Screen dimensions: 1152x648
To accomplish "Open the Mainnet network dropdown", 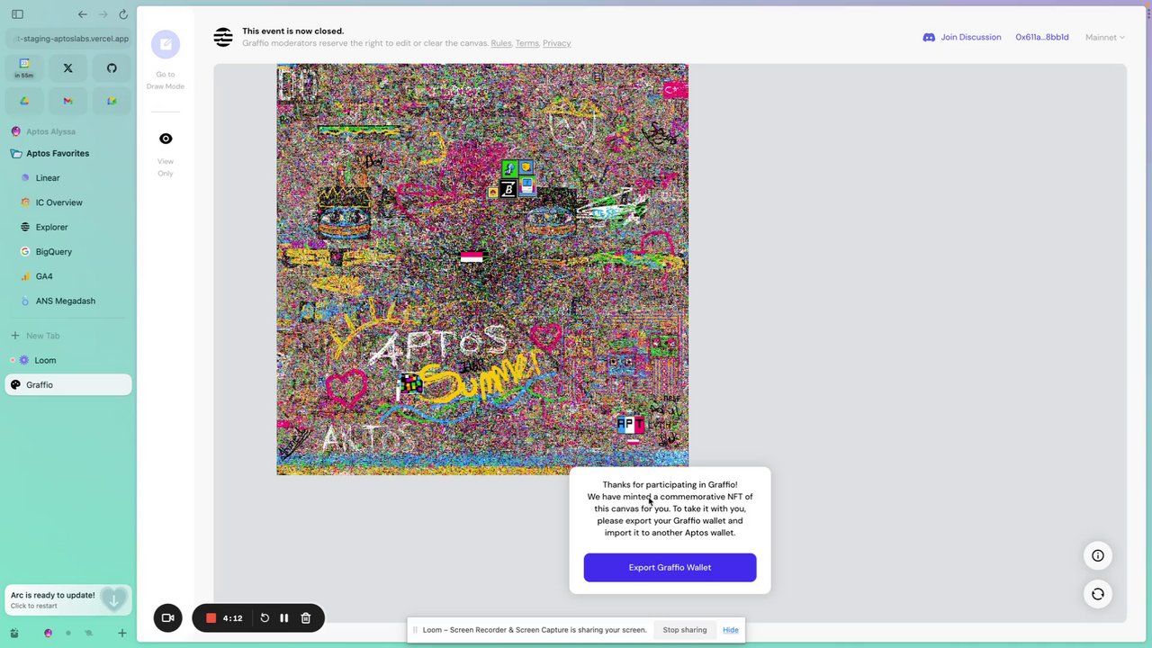I will pyautogui.click(x=1105, y=37).
